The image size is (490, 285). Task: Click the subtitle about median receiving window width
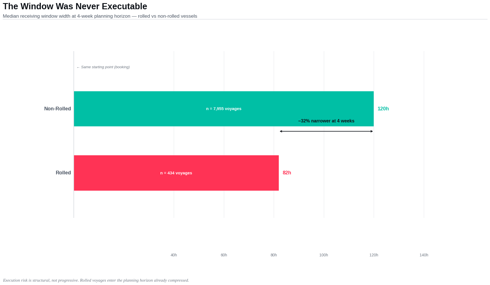100,16
